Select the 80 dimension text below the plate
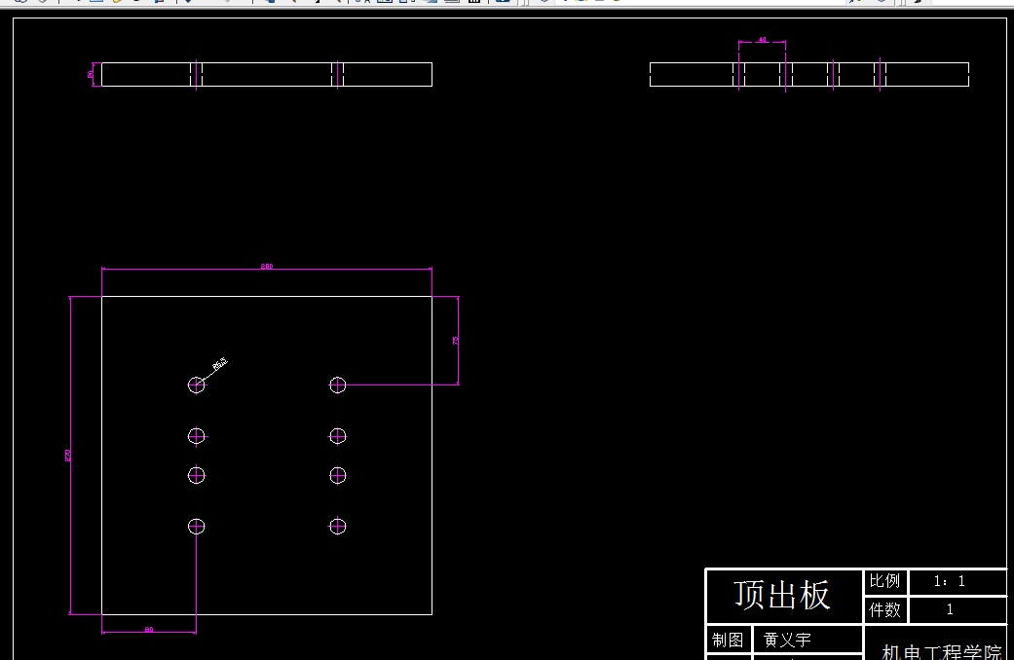The width and height of the screenshot is (1014, 660). [149, 629]
